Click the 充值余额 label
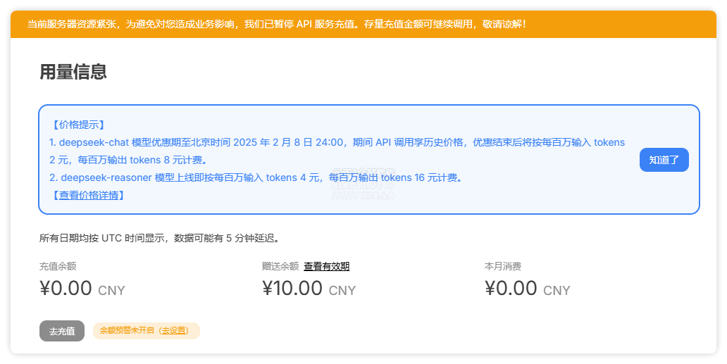 58,266
